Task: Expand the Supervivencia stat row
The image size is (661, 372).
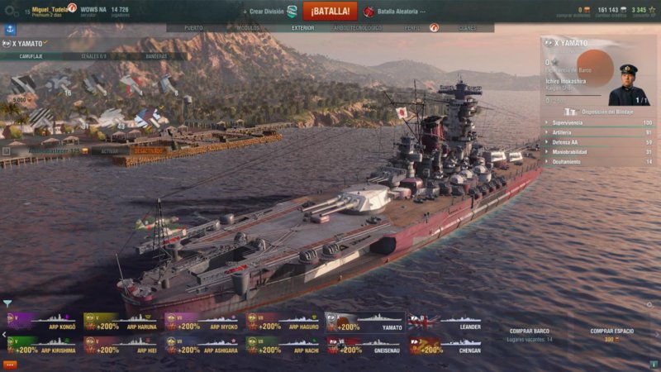Action: (598, 122)
